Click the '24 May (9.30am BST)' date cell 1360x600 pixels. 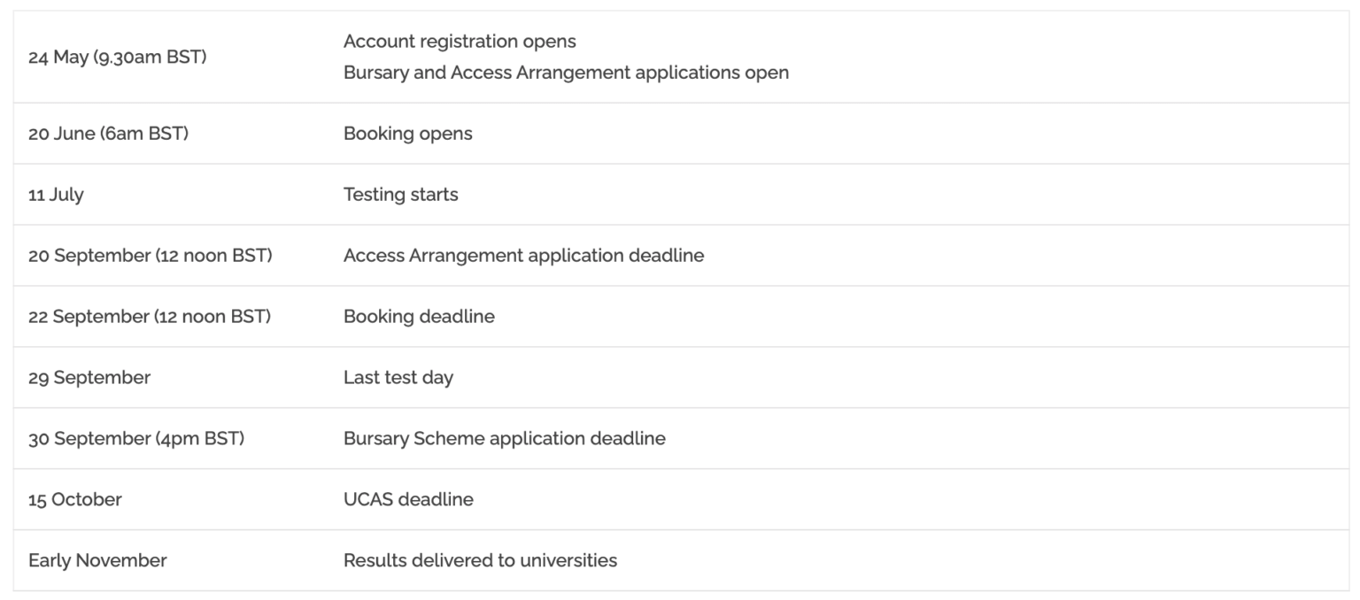[117, 57]
